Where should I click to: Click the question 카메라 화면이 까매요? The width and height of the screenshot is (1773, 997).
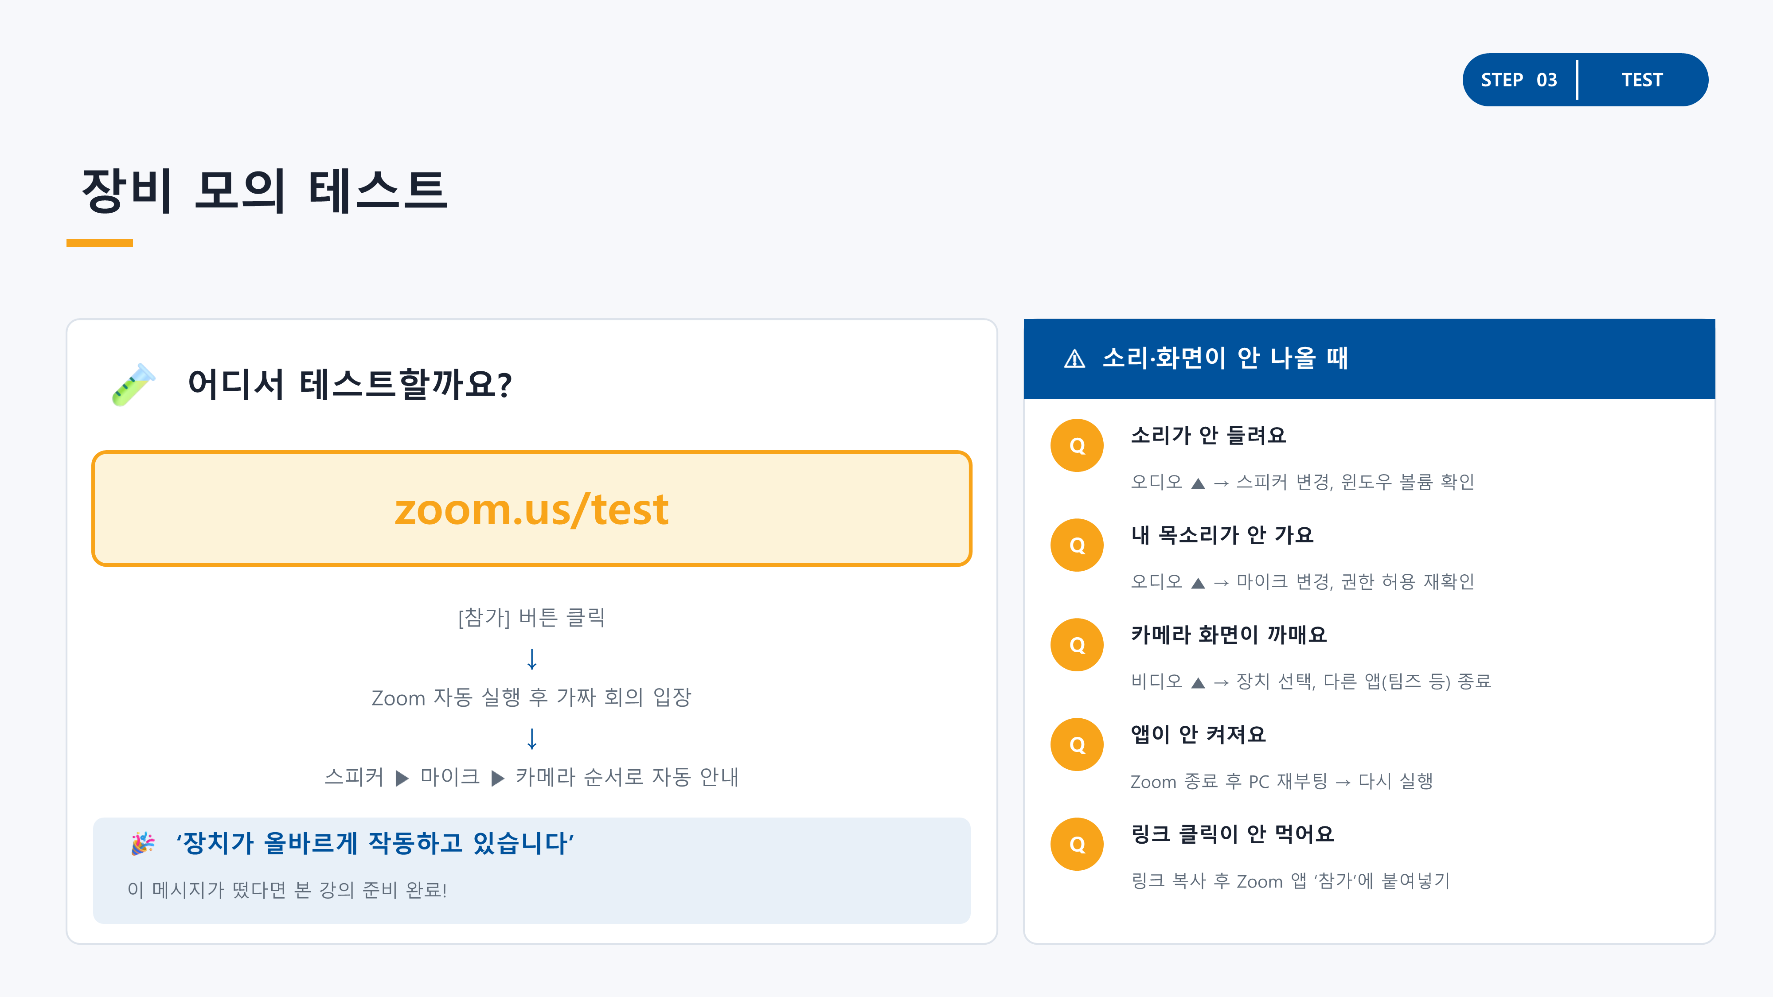pyautogui.click(x=1229, y=635)
